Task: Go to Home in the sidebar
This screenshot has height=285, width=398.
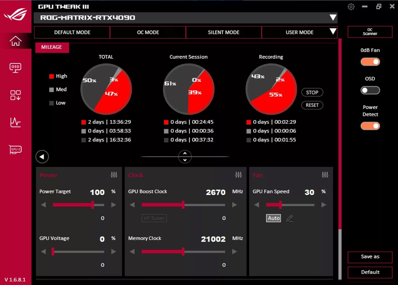Action: [x=15, y=41]
